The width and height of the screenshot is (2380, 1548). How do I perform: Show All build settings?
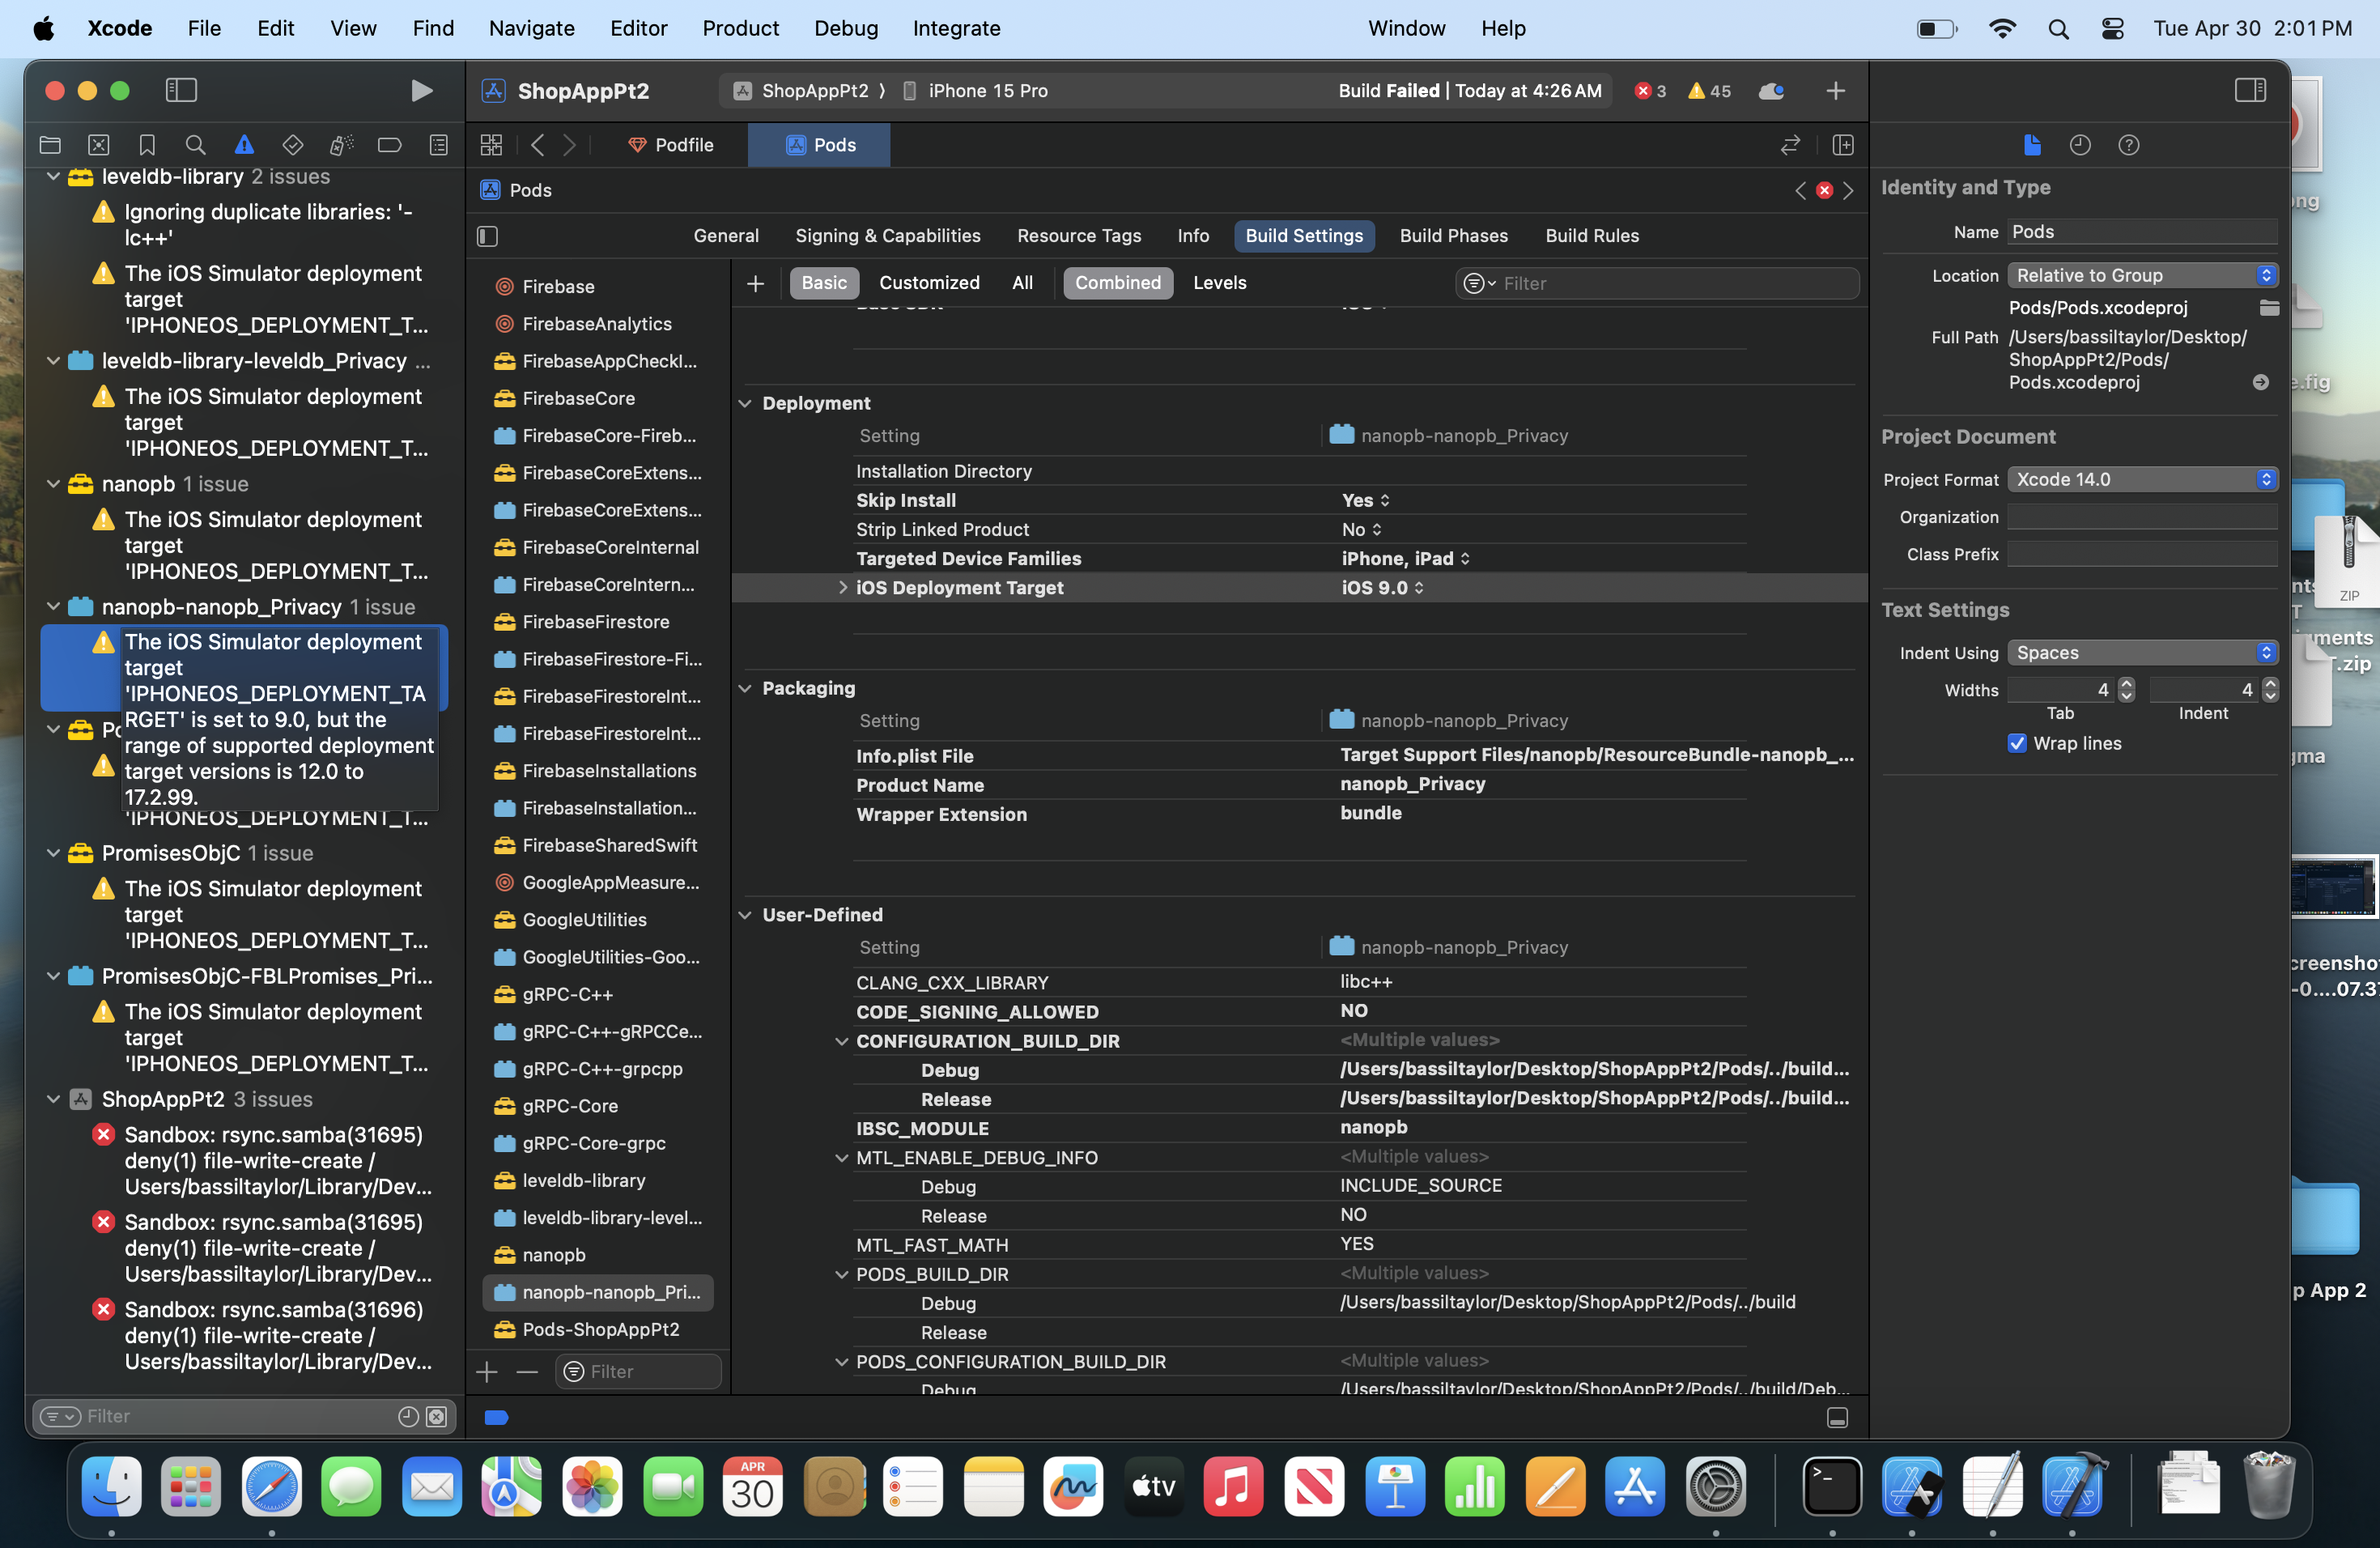1022,283
